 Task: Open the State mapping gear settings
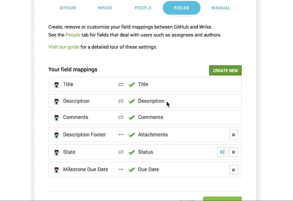[222, 152]
